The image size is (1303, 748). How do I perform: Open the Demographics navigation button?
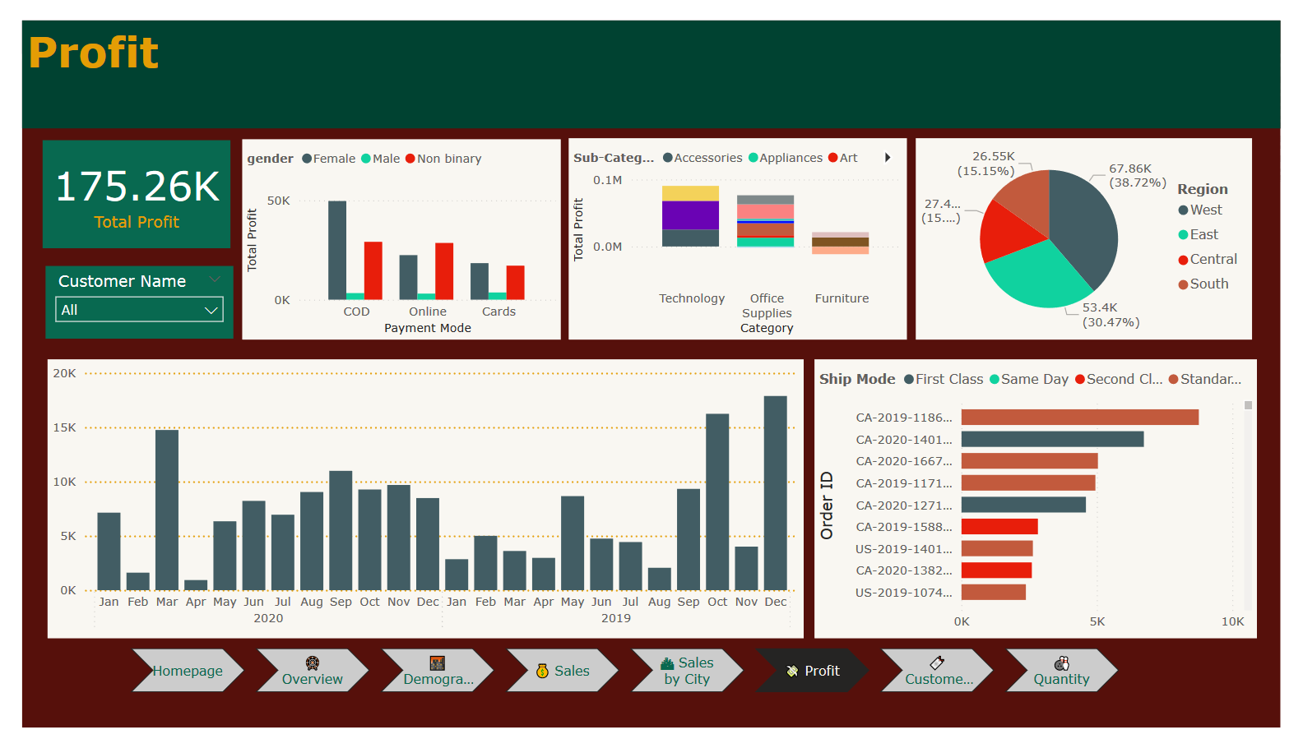pos(438,671)
